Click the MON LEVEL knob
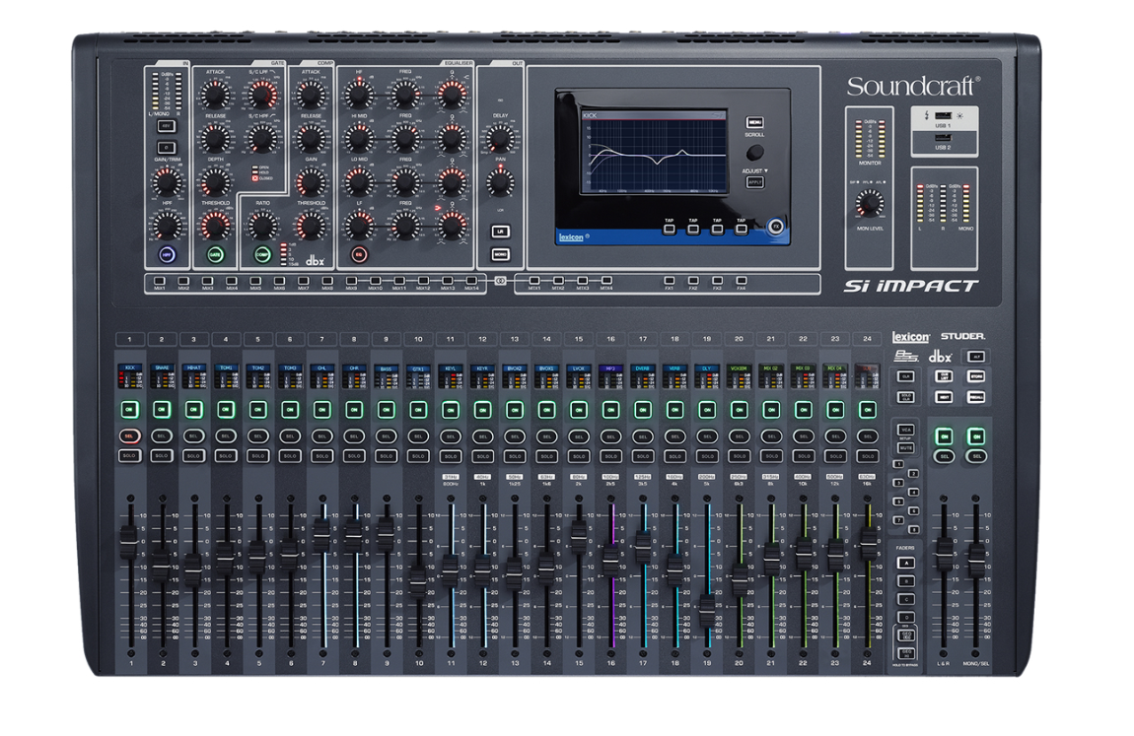This screenshot has height=736, width=1134. coord(870,204)
